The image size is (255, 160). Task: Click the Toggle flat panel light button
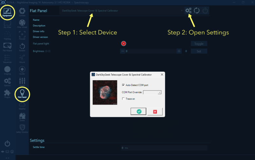pos(199,44)
